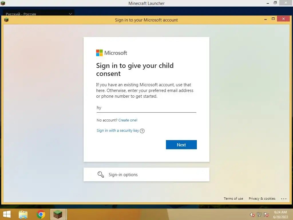Click the Minecraft Launcher title bar icon
293x220 pixels.
point(3,3)
